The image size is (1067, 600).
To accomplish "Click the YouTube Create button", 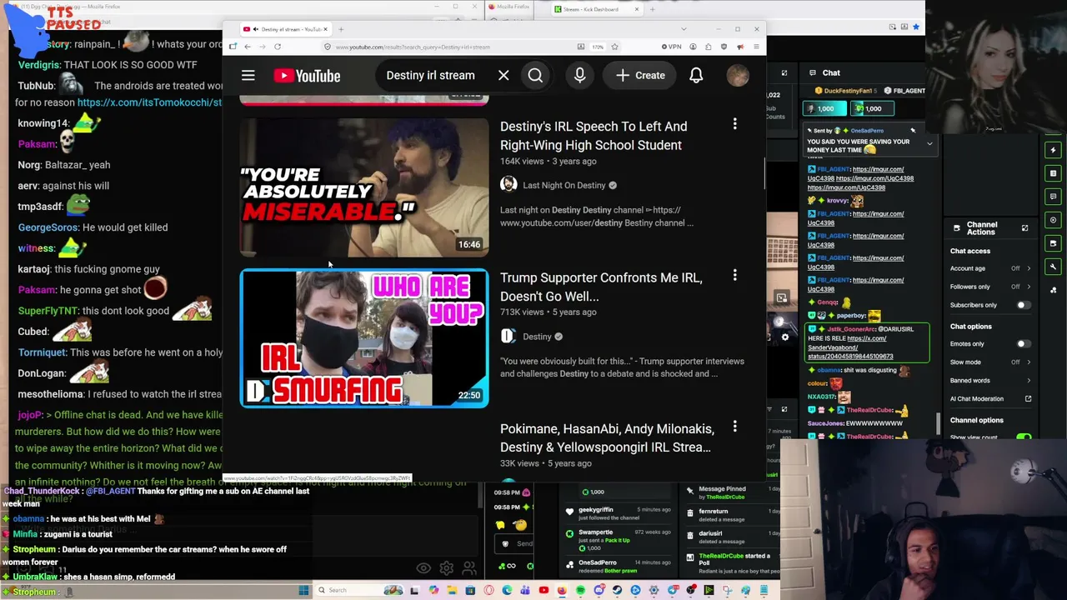I will point(640,76).
